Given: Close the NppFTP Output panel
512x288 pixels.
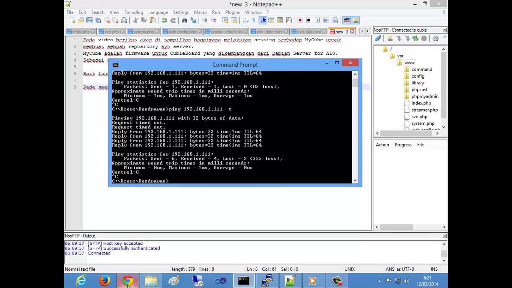Looking at the screenshot, I should pos(444,236).
